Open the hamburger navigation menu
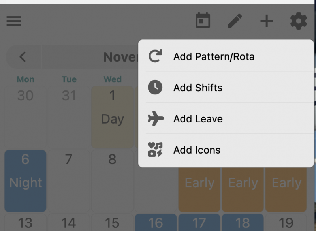The image size is (316, 231). pos(14,21)
